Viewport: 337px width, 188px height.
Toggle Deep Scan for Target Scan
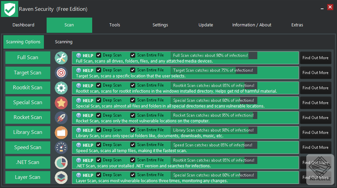pyautogui.click(x=99, y=70)
